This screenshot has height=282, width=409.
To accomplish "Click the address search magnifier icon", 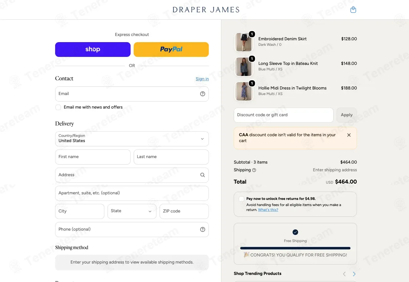I will [x=203, y=175].
